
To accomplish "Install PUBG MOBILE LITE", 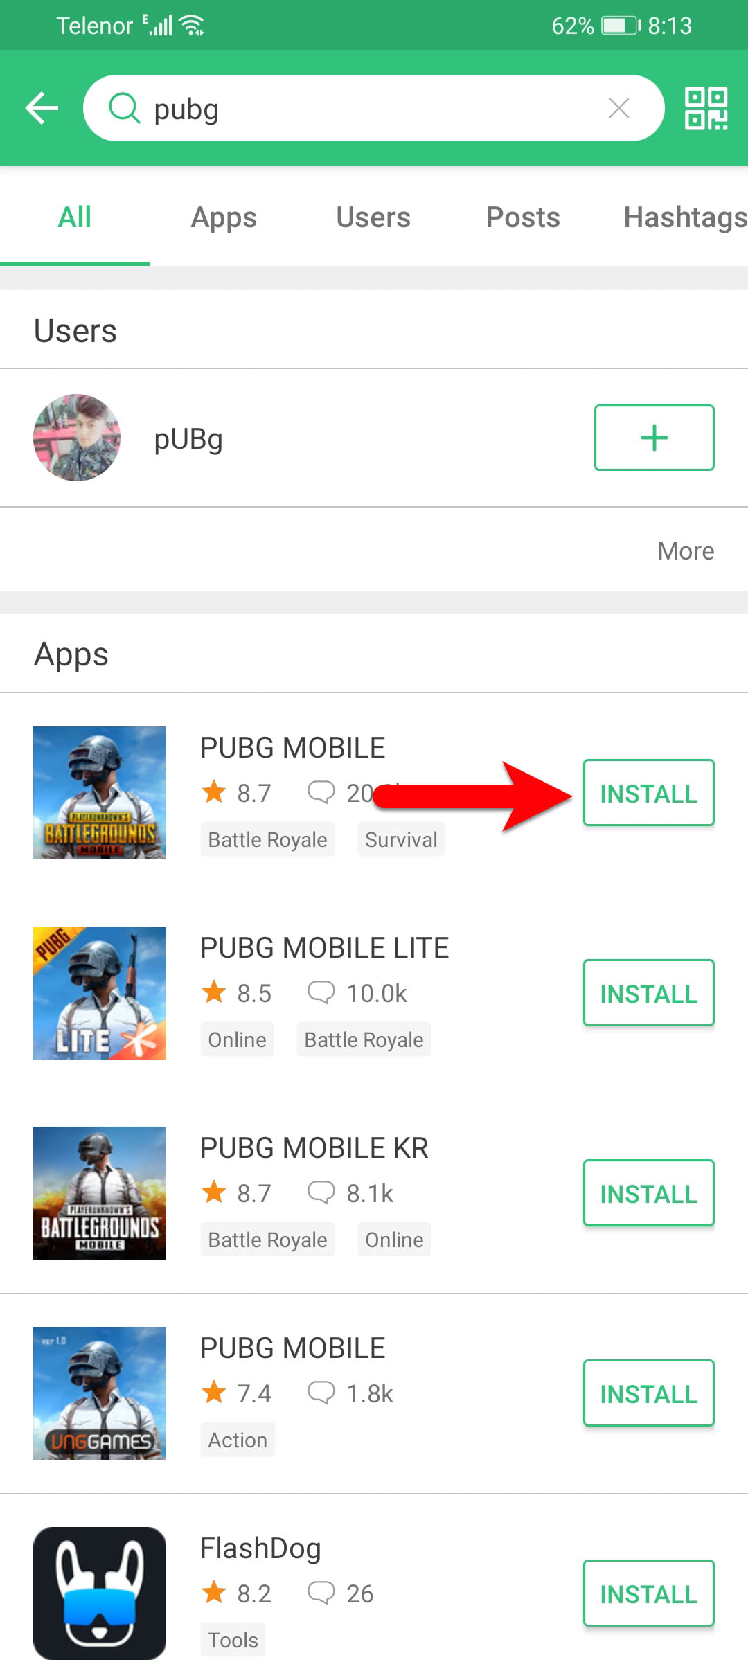I will pos(648,993).
